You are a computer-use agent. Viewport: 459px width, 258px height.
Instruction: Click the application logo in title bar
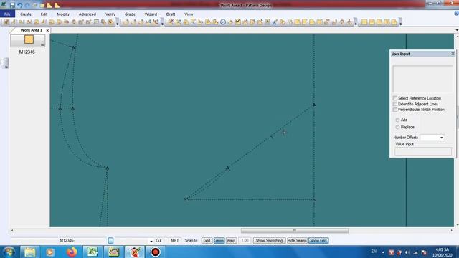[4, 5]
